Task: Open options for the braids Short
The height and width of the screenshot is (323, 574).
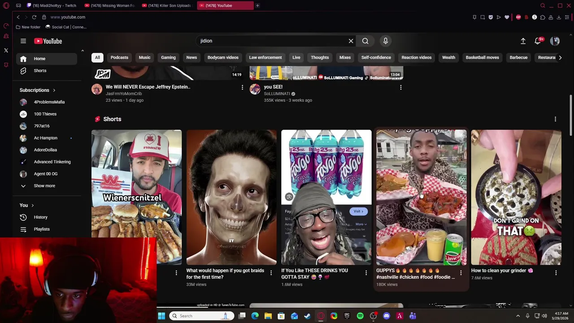Action: 271,273
